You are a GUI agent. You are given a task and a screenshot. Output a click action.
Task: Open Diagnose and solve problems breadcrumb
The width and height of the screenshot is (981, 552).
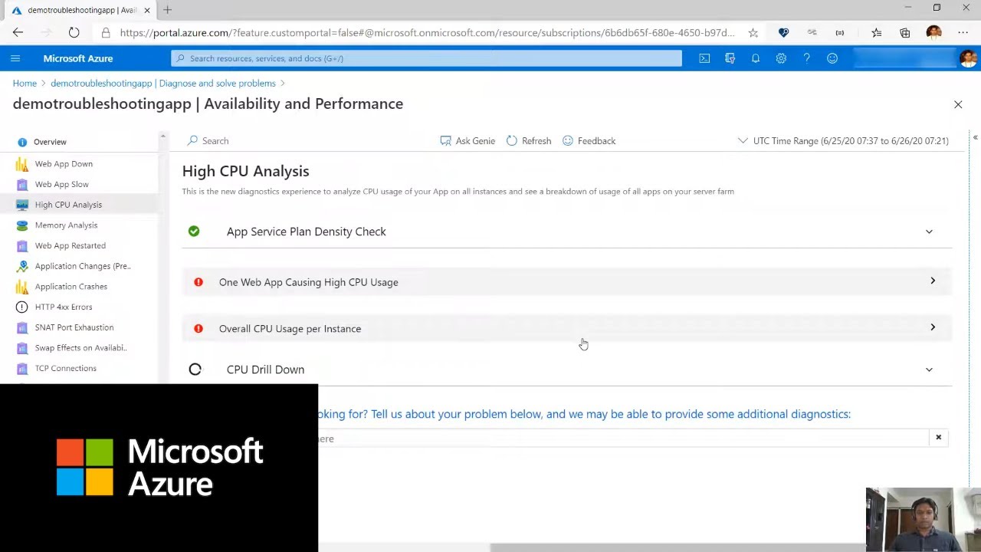163,83
